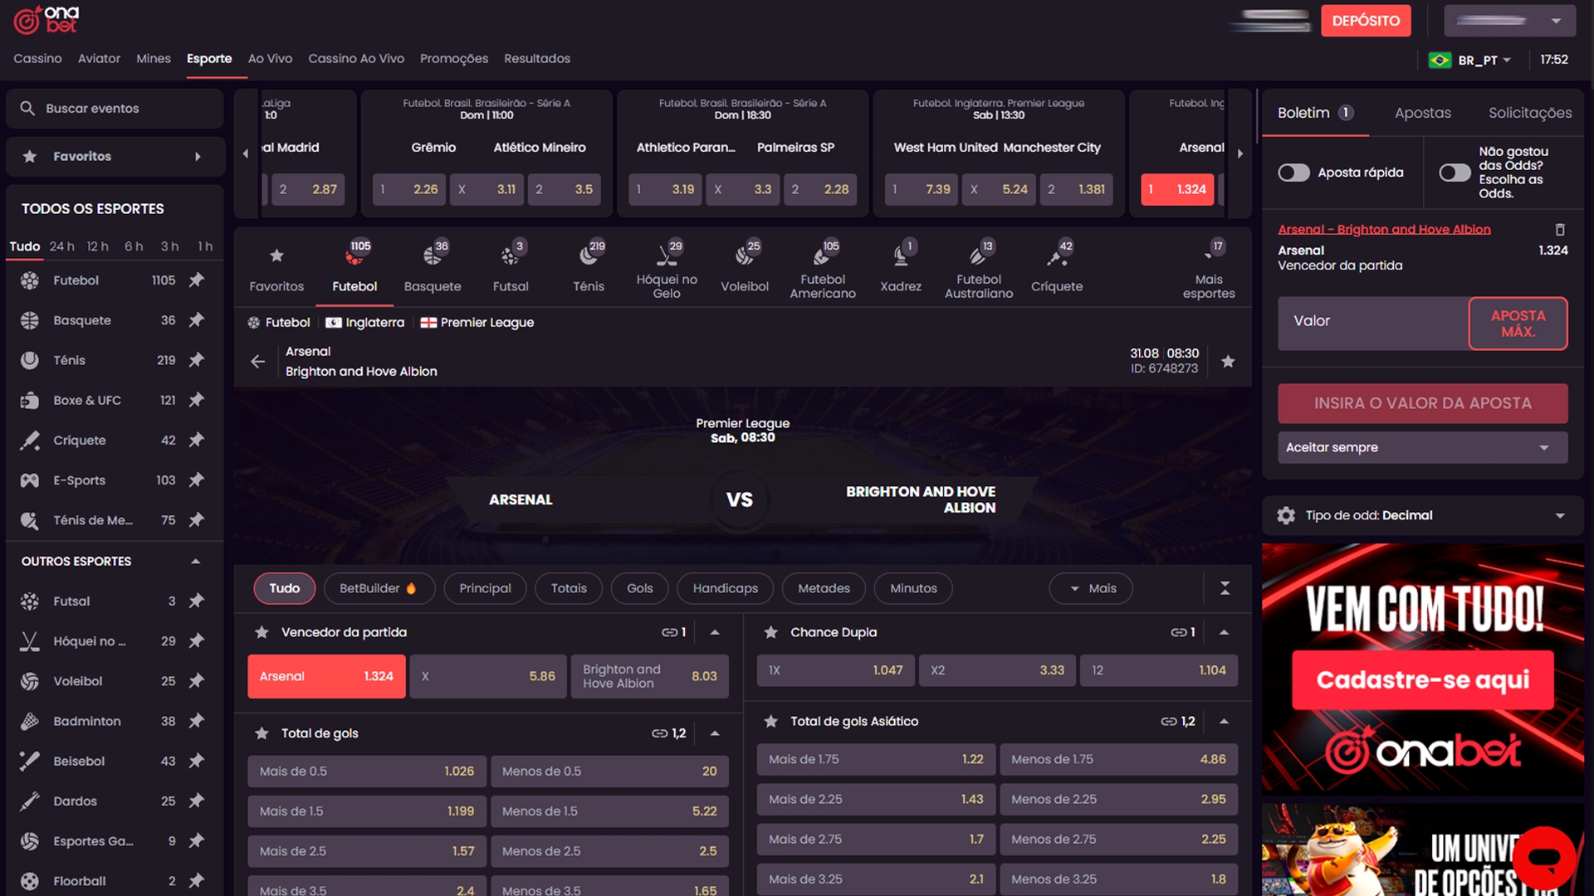Star the Arsenal vs Brighton match as favorite
This screenshot has height=896, width=1594.
(1227, 361)
